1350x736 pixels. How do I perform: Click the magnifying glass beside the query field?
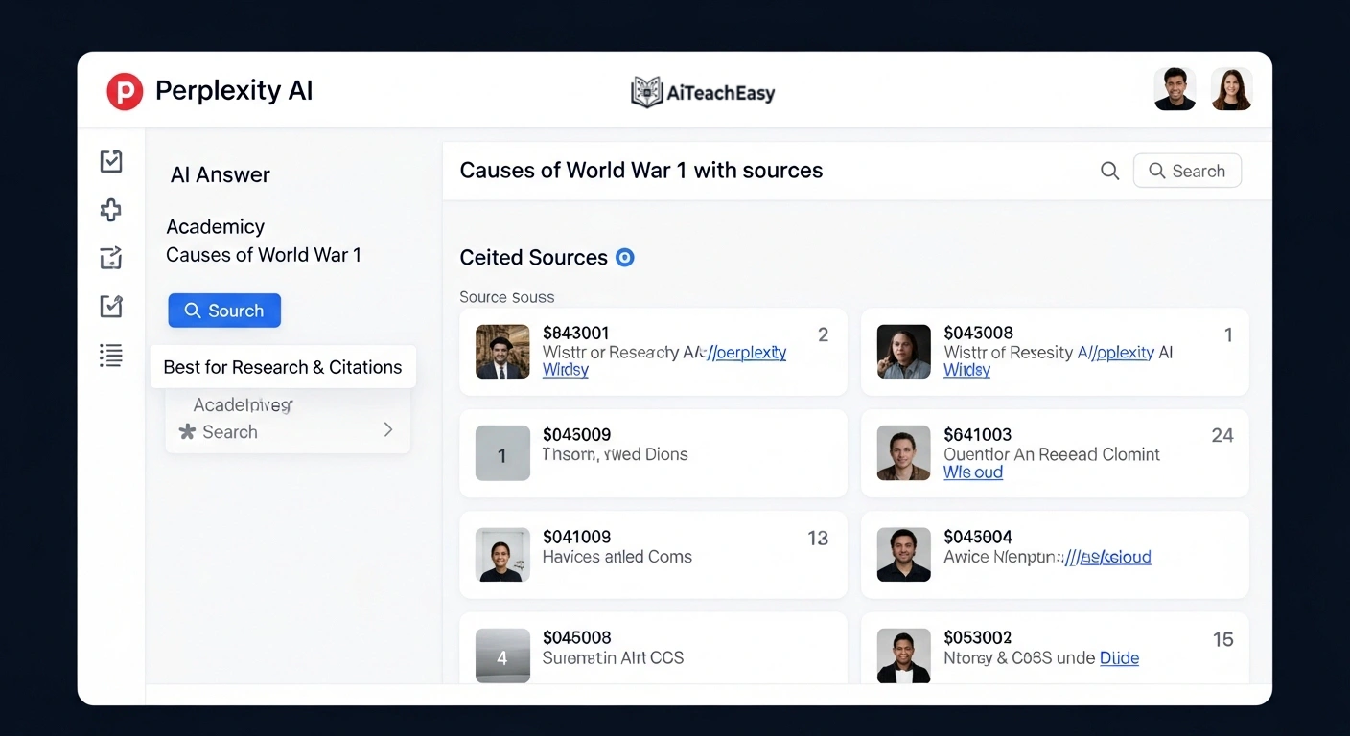[1109, 171]
